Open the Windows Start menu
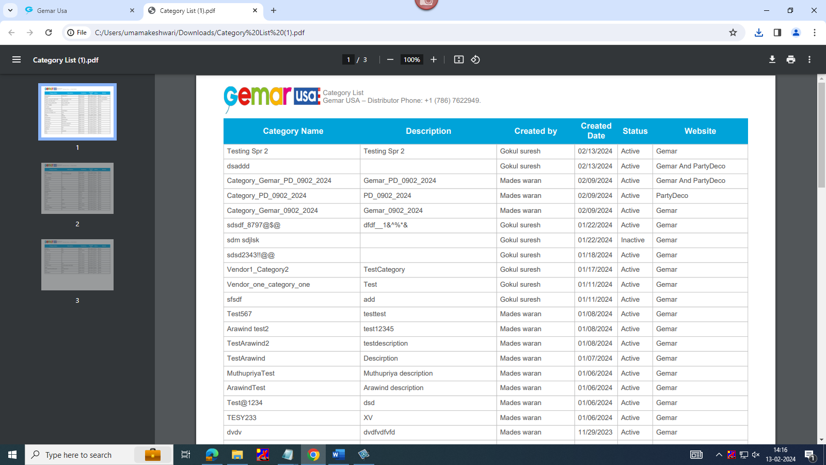The height and width of the screenshot is (465, 826). coord(12,455)
